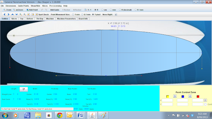The image size is (212, 119).
Task: Open the Slices menu in menu bar
Action: (45, 6)
